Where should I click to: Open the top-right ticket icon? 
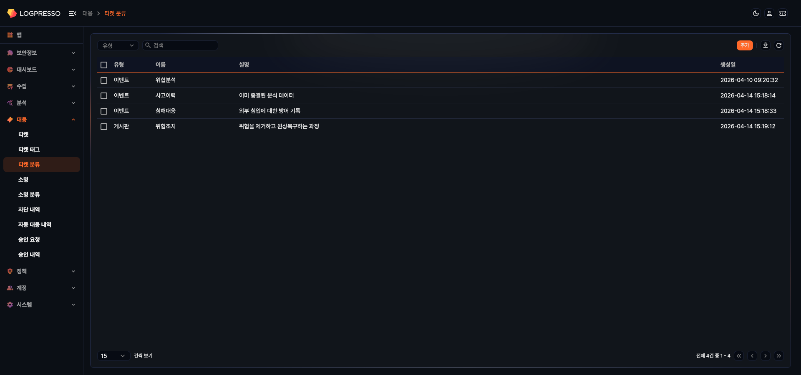(782, 13)
